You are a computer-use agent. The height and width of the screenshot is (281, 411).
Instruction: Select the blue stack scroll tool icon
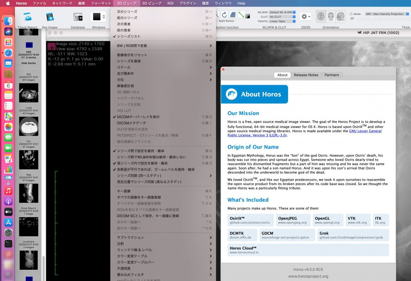click(x=233, y=15)
